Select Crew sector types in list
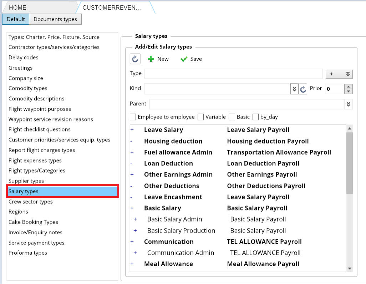The width and height of the screenshot is (366, 284). (x=31, y=201)
